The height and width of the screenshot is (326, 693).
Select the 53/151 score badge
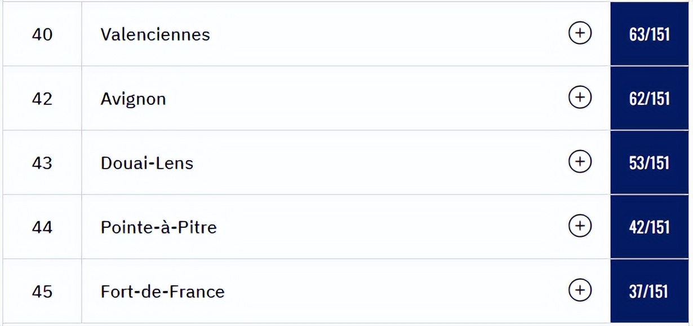(650, 163)
